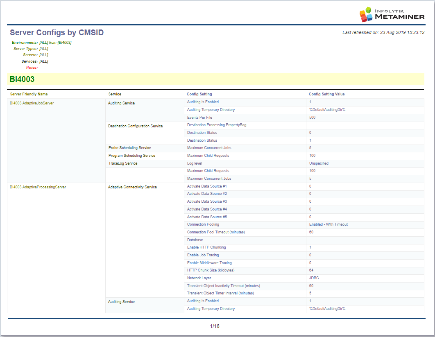Click the Environments filter line mentioning {BI4003}
Viewport: 435px width, 337px height.
coord(42,43)
